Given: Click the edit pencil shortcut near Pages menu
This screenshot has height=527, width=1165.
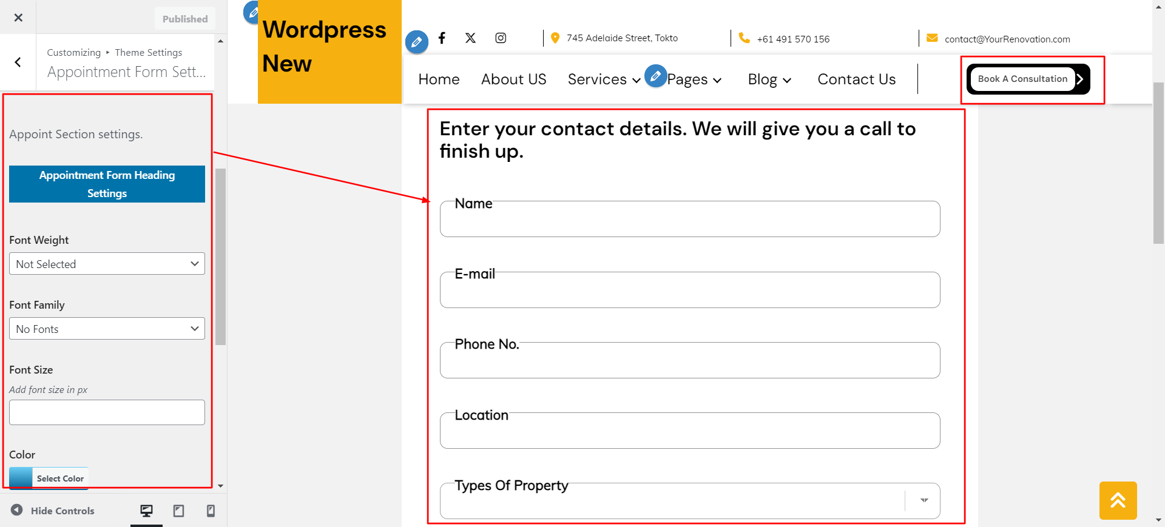Looking at the screenshot, I should (x=655, y=76).
